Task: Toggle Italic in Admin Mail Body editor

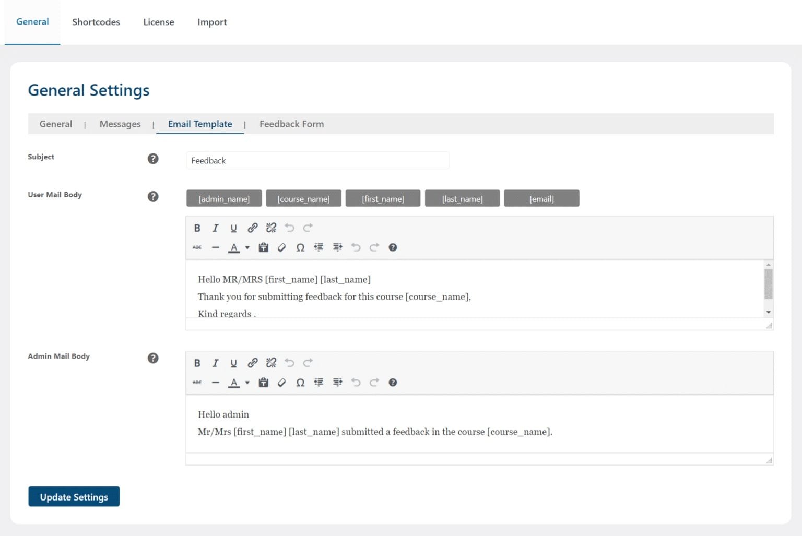Action: (215, 363)
